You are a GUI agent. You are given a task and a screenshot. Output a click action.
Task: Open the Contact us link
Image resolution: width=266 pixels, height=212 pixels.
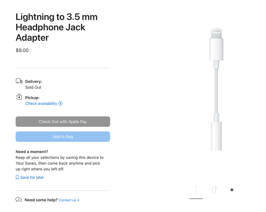click(67, 200)
